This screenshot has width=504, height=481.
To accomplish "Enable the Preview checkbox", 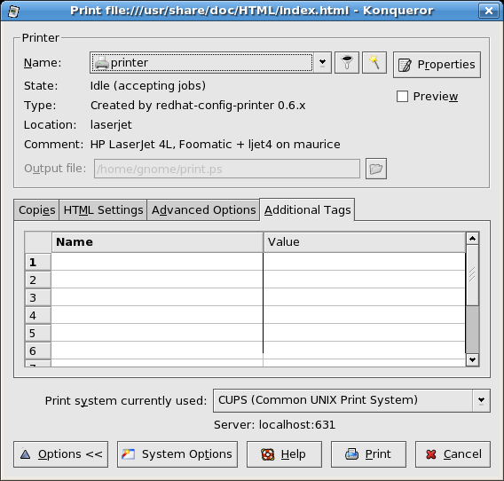I will pyautogui.click(x=402, y=96).
